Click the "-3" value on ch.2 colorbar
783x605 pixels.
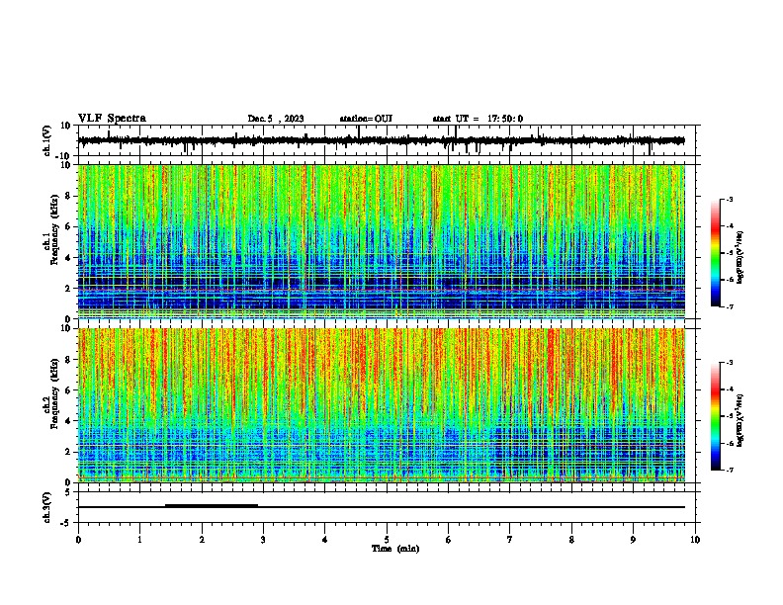point(730,363)
